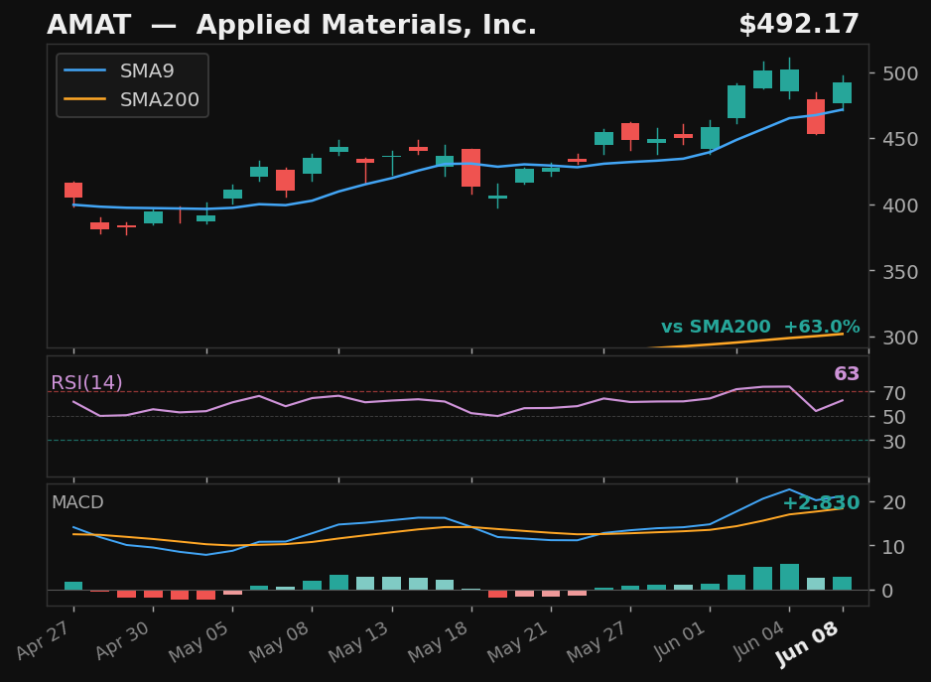Click the RSI 70 axis label
Image resolution: width=931 pixels, height=682 pixels.
(894, 393)
